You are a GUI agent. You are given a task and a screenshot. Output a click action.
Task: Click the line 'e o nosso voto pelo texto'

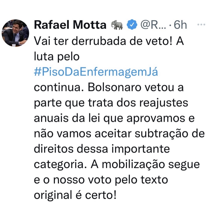pyautogui.click(x=101, y=180)
